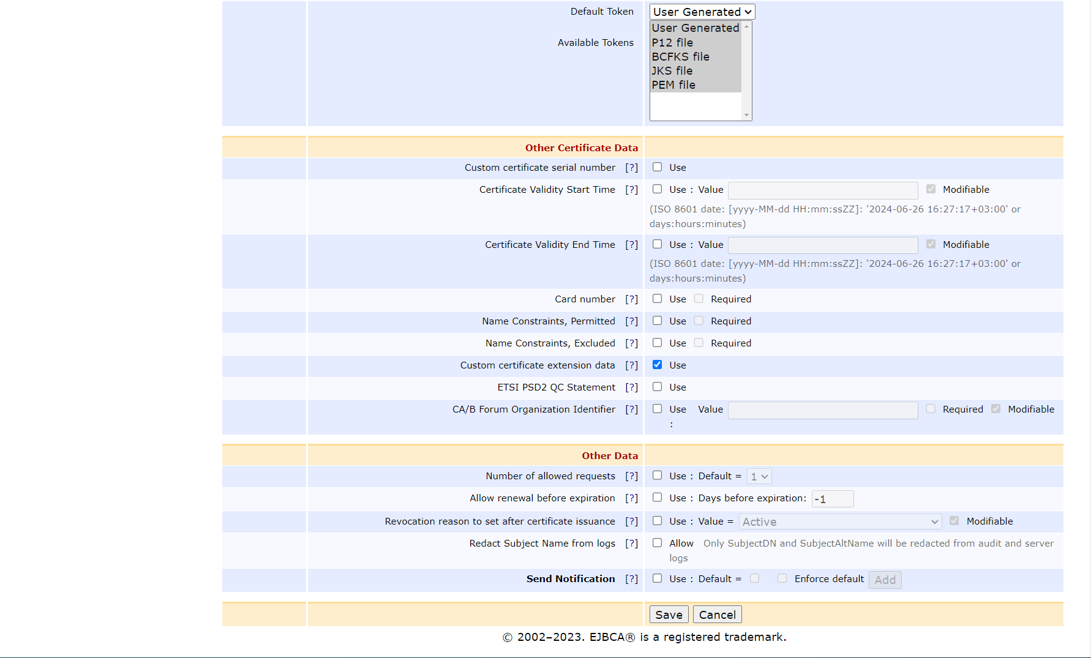Open the Revocation reason value dropdown
1091x658 pixels.
pos(839,522)
